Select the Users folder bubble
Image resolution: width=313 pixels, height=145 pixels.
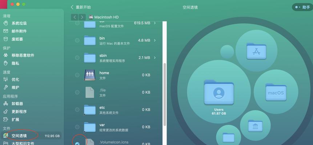click(219, 92)
